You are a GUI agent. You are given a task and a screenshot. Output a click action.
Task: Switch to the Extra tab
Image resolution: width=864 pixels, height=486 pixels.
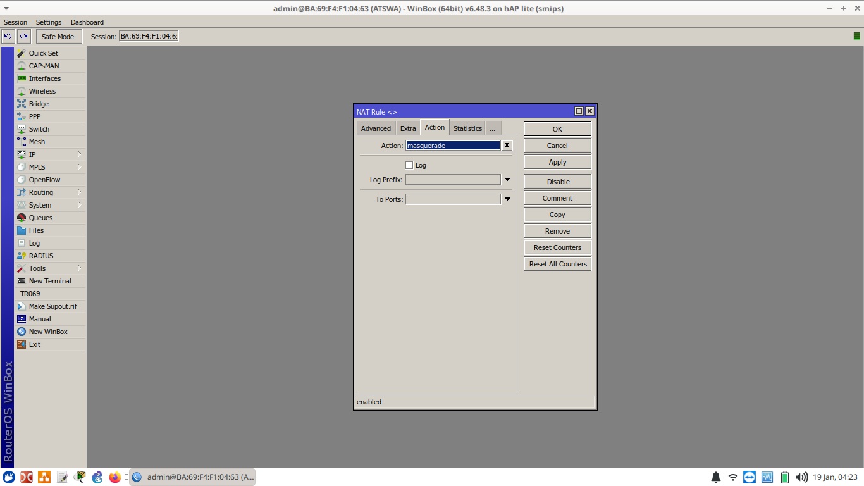(408, 128)
